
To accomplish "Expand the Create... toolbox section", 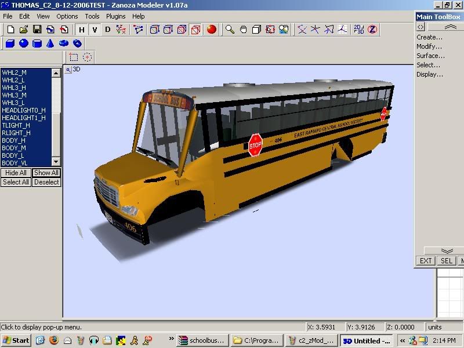I will coord(429,37).
